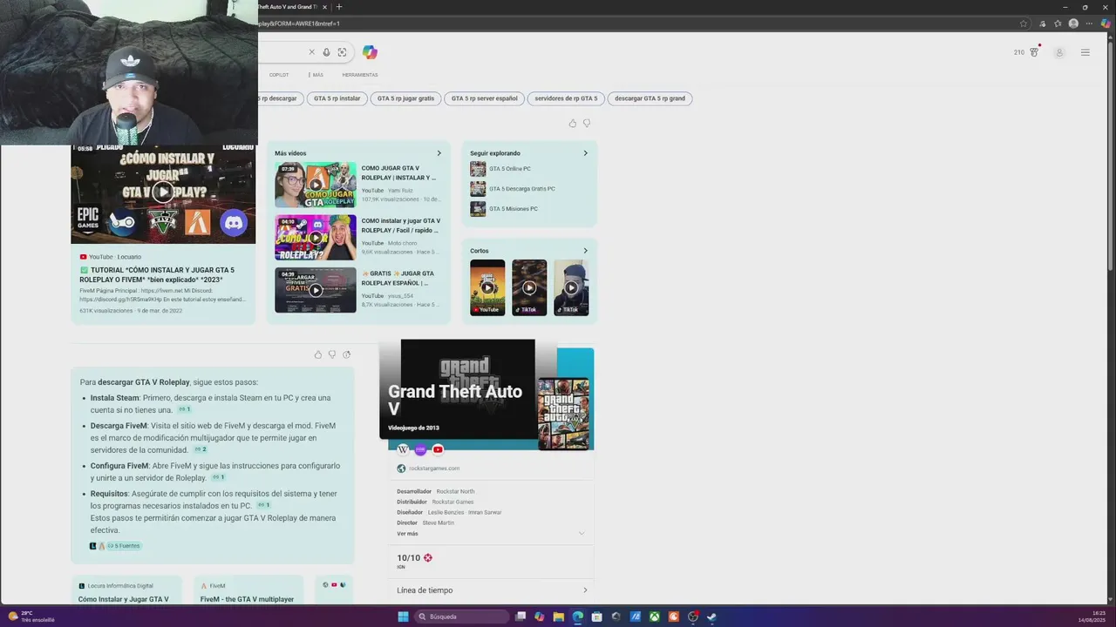Expand 'Ver más' game details
The image size is (1116, 627).
(491, 533)
